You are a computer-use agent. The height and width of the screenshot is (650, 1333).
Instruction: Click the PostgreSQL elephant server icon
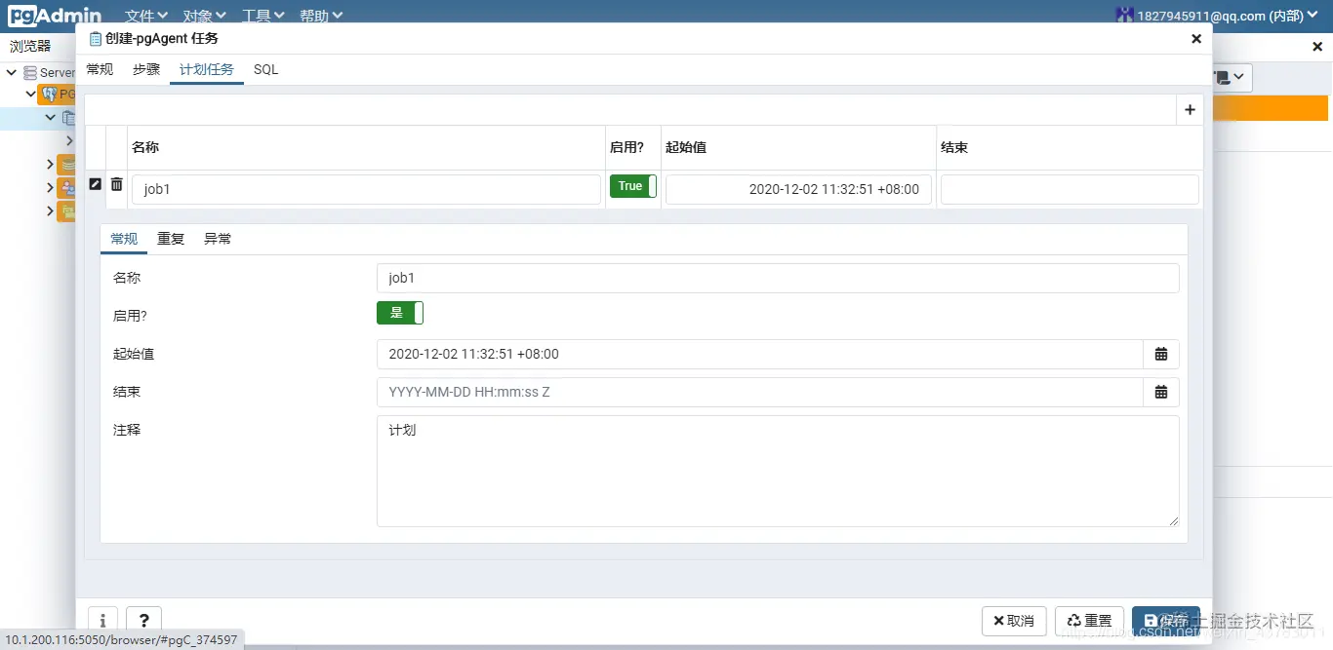[49, 95]
